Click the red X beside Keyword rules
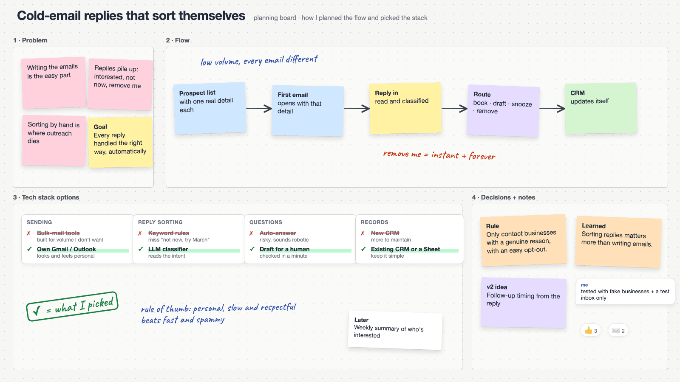Viewport: 680px width, 382px height. [140, 233]
